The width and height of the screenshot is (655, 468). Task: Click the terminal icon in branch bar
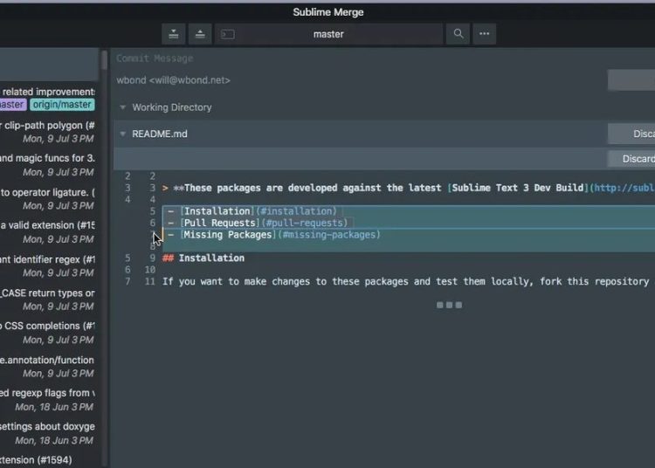[x=228, y=34]
